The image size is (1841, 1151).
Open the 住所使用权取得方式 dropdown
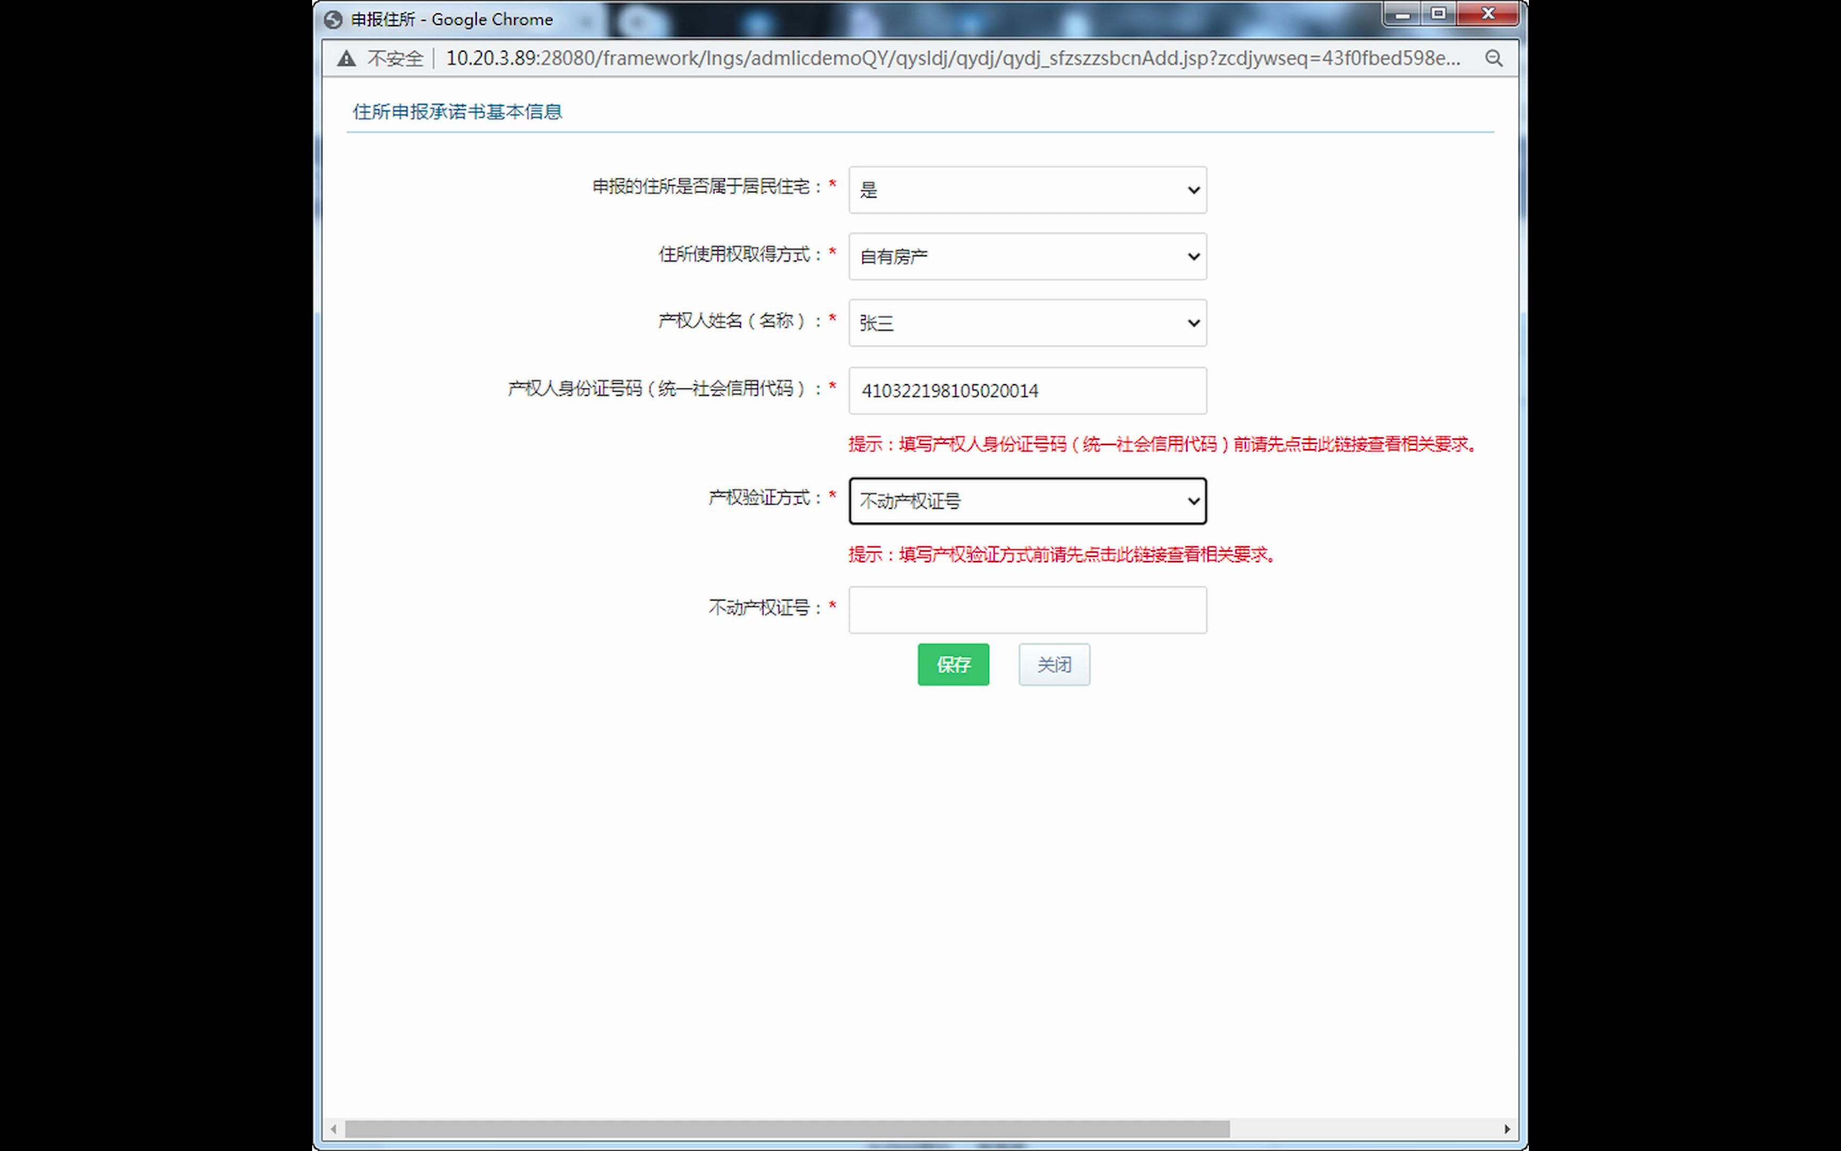(1027, 256)
